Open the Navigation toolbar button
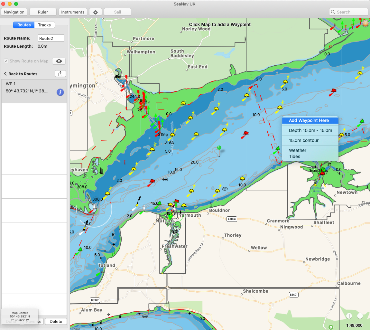The width and height of the screenshot is (370, 330). (14, 12)
